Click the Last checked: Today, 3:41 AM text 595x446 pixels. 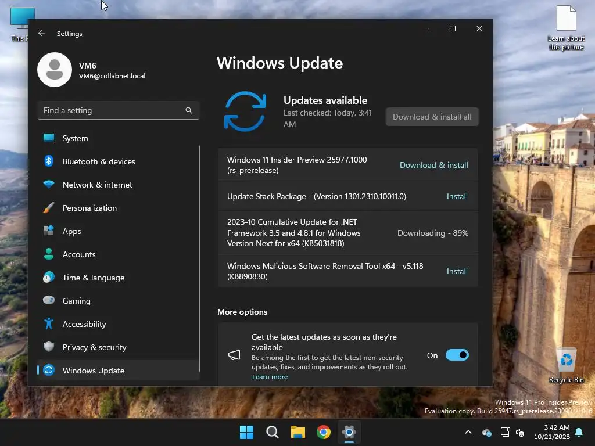click(328, 118)
